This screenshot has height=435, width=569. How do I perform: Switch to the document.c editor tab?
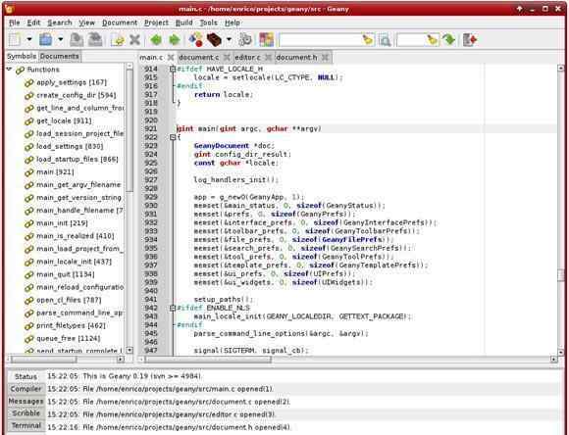coord(199,57)
